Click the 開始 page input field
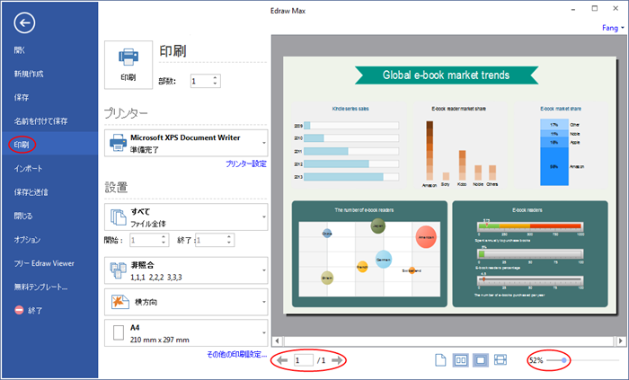Viewport: 629px width, 380px height. point(145,240)
